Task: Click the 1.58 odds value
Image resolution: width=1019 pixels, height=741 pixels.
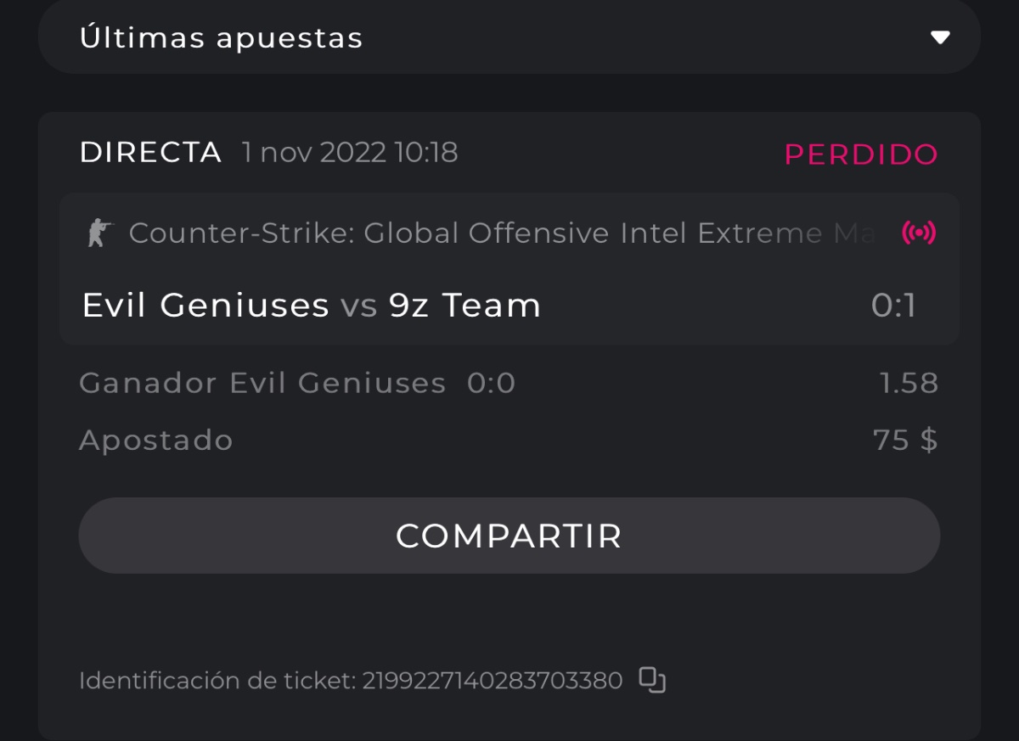Action: pos(909,384)
